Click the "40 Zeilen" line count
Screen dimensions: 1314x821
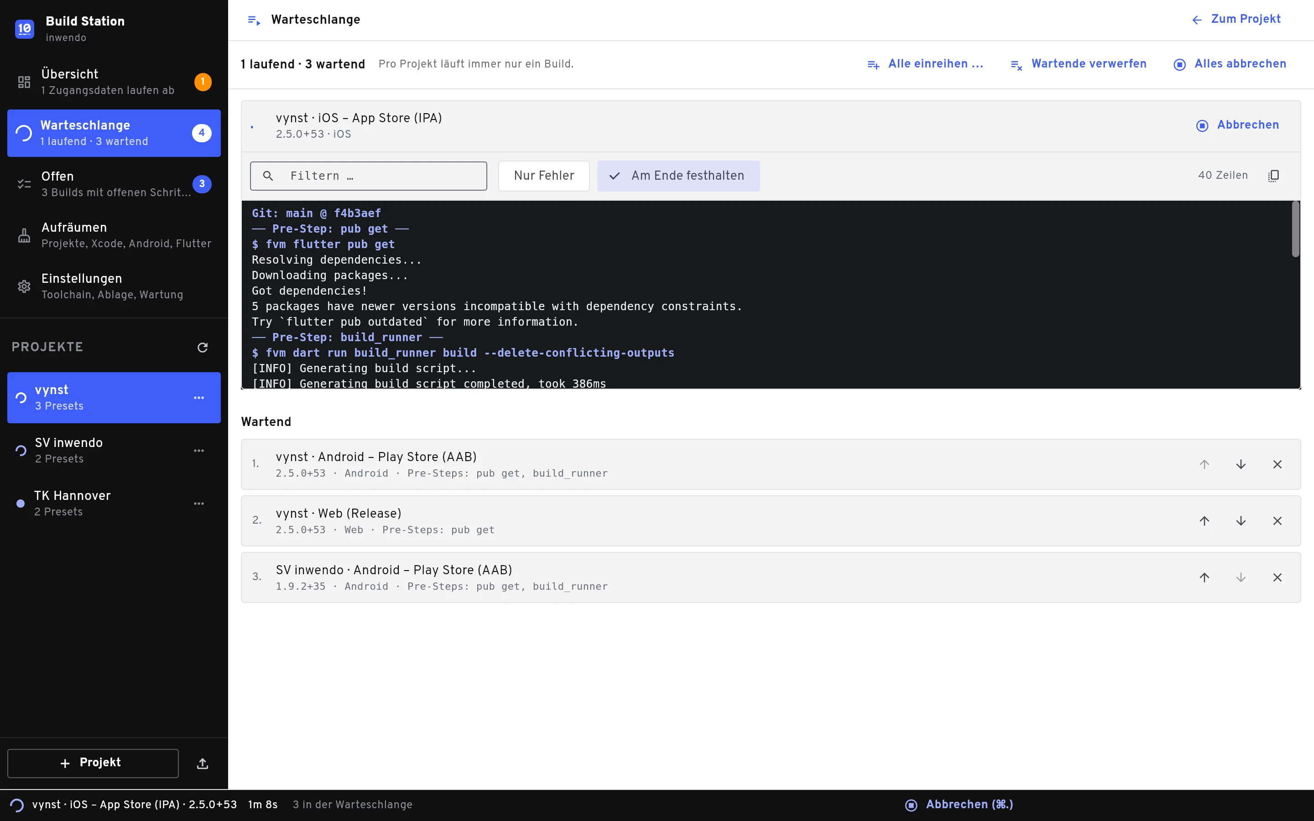click(1223, 176)
